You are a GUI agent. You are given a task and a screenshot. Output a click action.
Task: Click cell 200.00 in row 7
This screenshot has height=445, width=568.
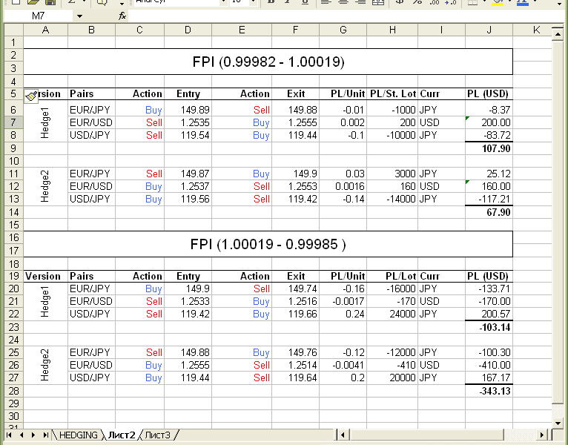489,122
